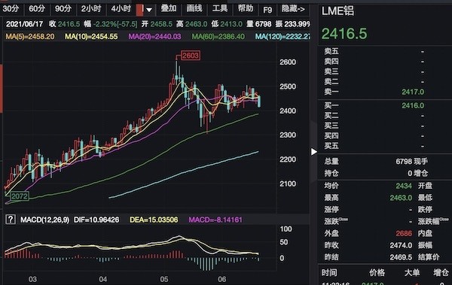Click the 持仓 row
452x285 pixels.
(385, 173)
